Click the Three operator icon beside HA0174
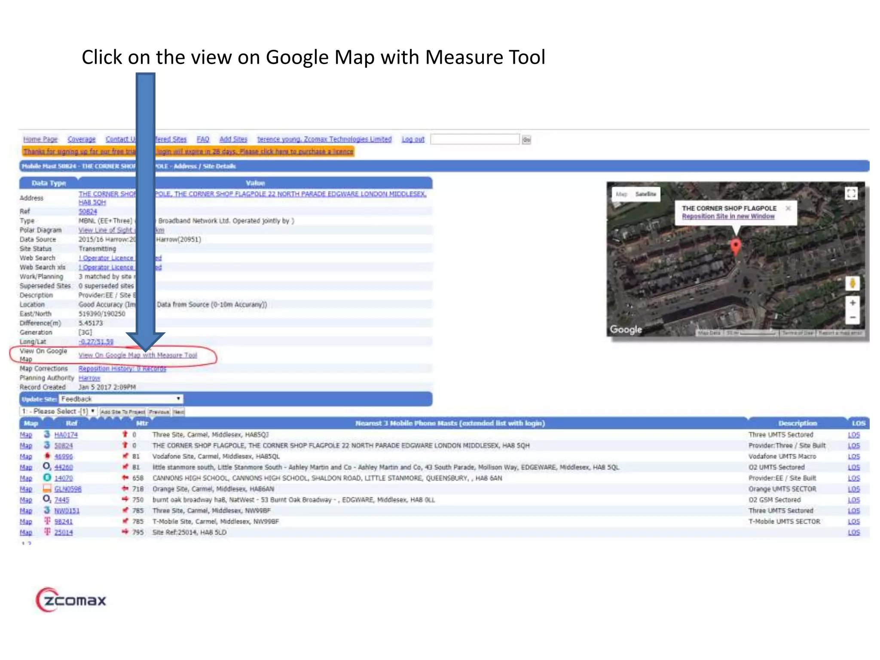The width and height of the screenshot is (880, 660). point(47,434)
